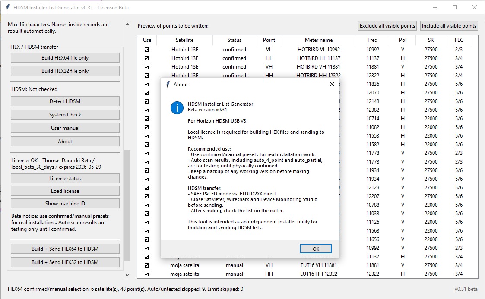This screenshot has height=299, width=485.
Task: Run System Check
Action: pos(65,115)
